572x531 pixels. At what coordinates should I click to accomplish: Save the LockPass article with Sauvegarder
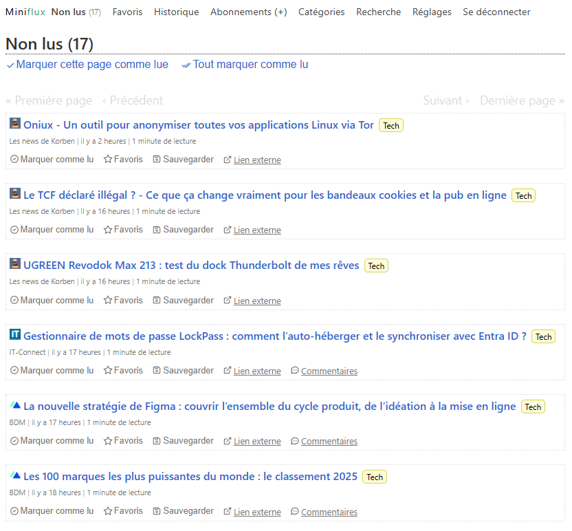(183, 371)
